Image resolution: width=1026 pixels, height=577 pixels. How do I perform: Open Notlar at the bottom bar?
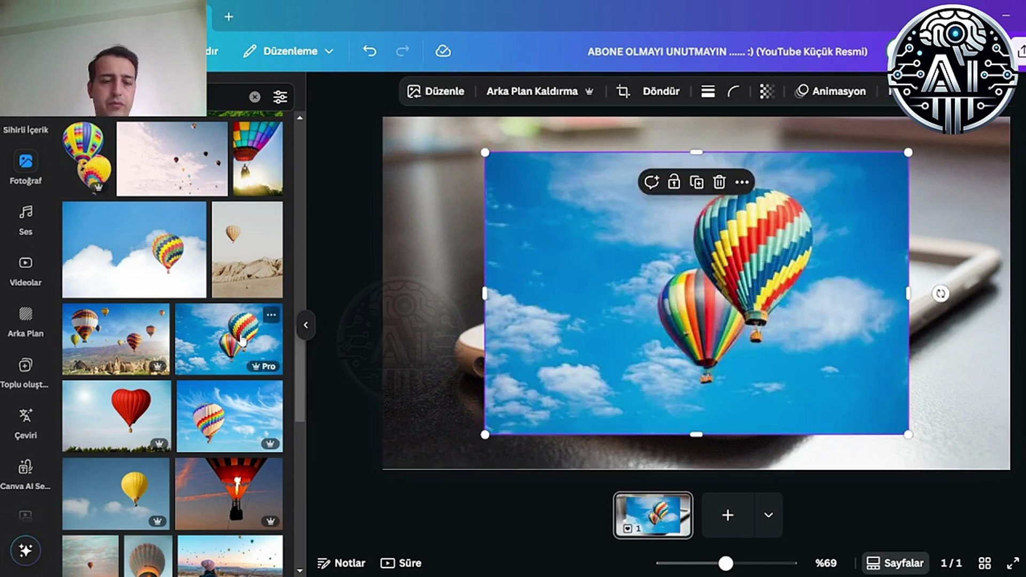pos(342,563)
